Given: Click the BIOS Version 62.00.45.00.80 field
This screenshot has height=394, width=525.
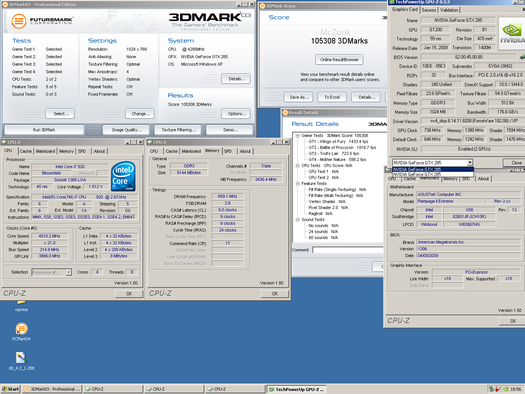Looking at the screenshot, I should pos(469,57).
